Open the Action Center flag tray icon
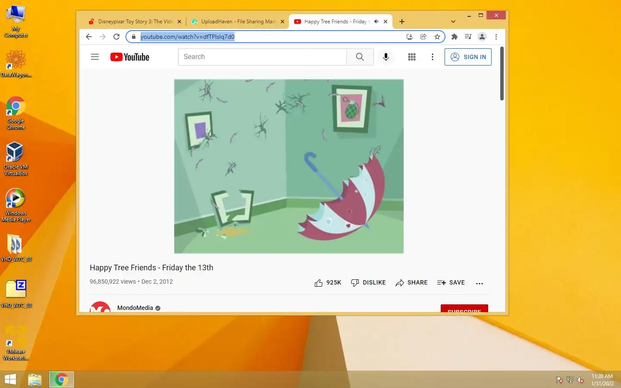Viewport: 621px width, 388px height. (x=560, y=380)
